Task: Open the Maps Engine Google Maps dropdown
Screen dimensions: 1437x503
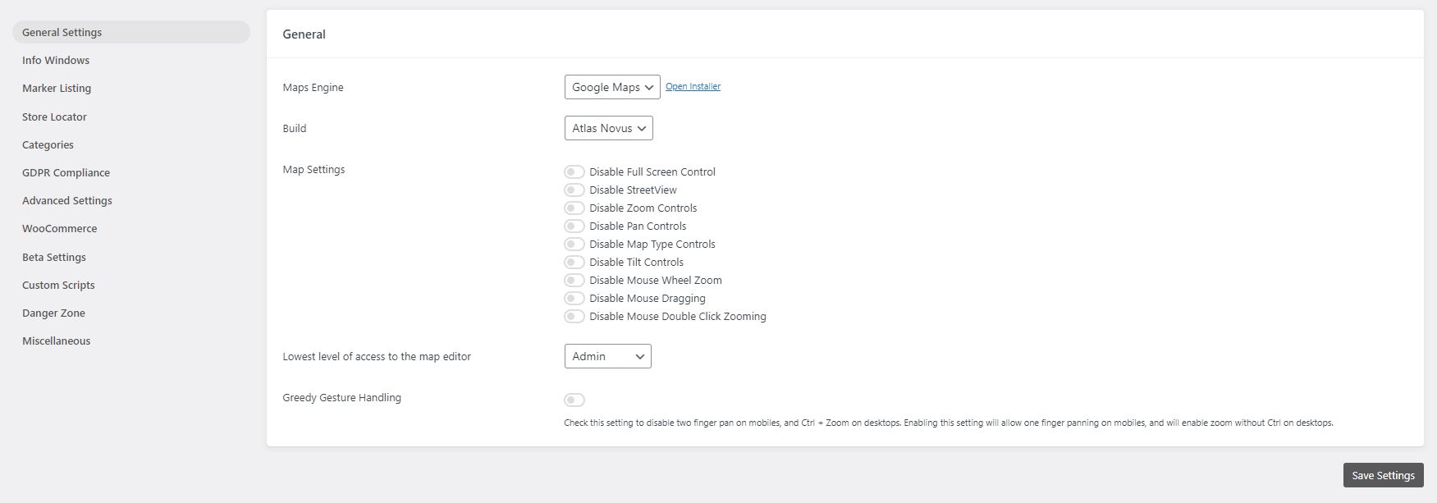Action: click(x=612, y=87)
